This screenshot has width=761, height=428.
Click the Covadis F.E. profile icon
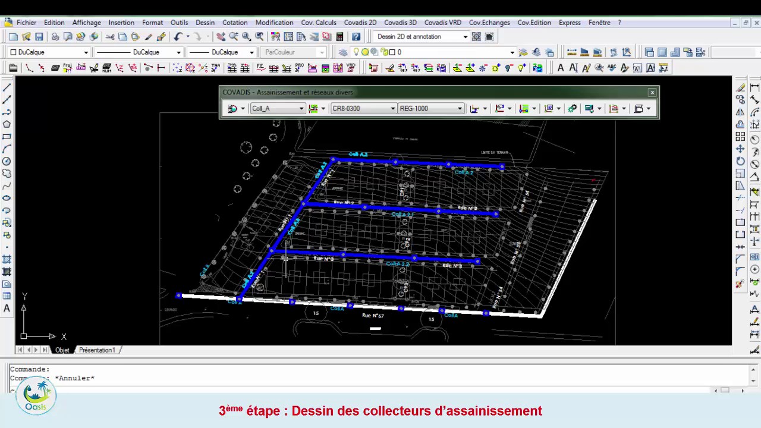pos(260,68)
